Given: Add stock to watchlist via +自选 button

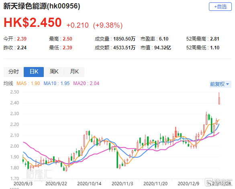Looking at the screenshot, I should 220,6.
